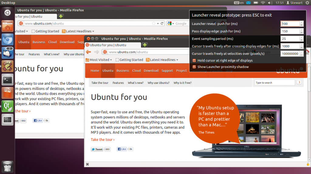The image size is (311, 174).
Task: Focus Launcher reveal push value field
Action: 290,24
